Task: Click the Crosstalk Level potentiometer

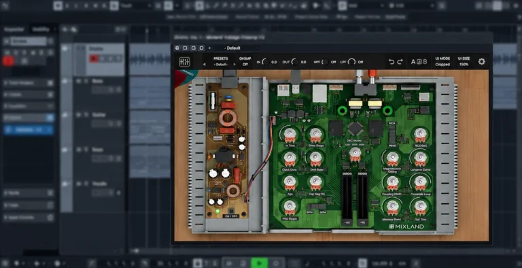Action: click(420, 182)
